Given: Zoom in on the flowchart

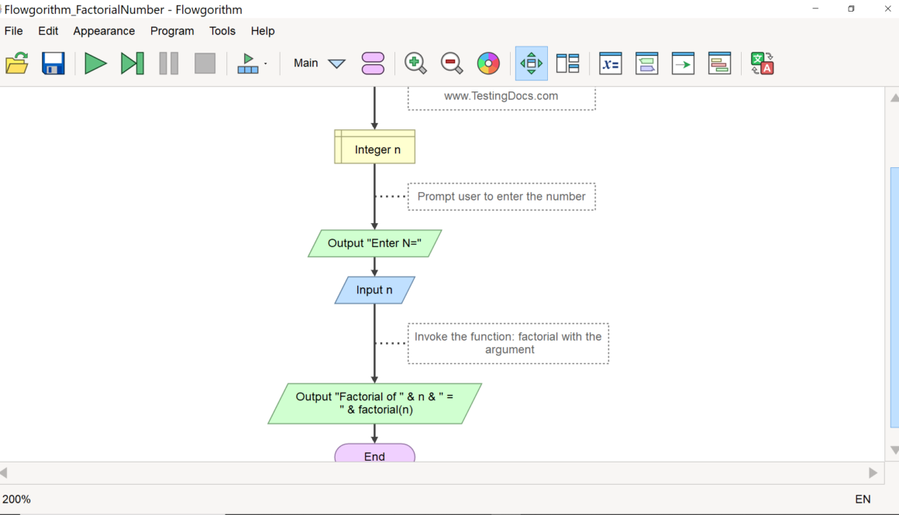Looking at the screenshot, I should [415, 64].
